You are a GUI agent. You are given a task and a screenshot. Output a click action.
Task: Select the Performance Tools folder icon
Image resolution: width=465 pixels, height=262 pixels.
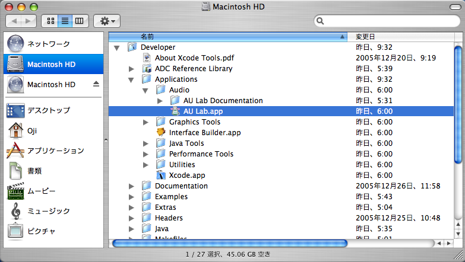(161, 154)
